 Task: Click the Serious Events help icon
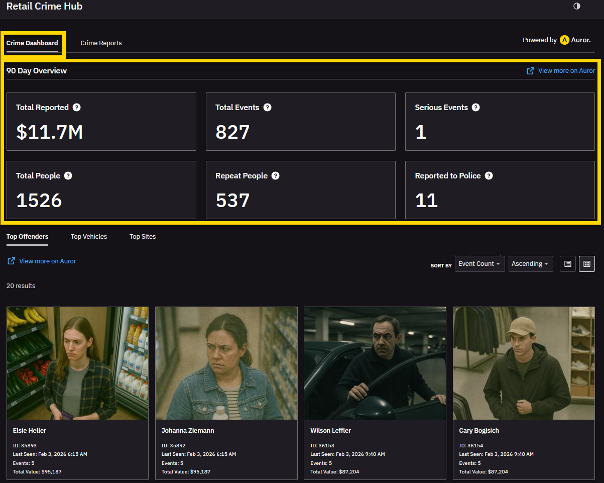475,107
